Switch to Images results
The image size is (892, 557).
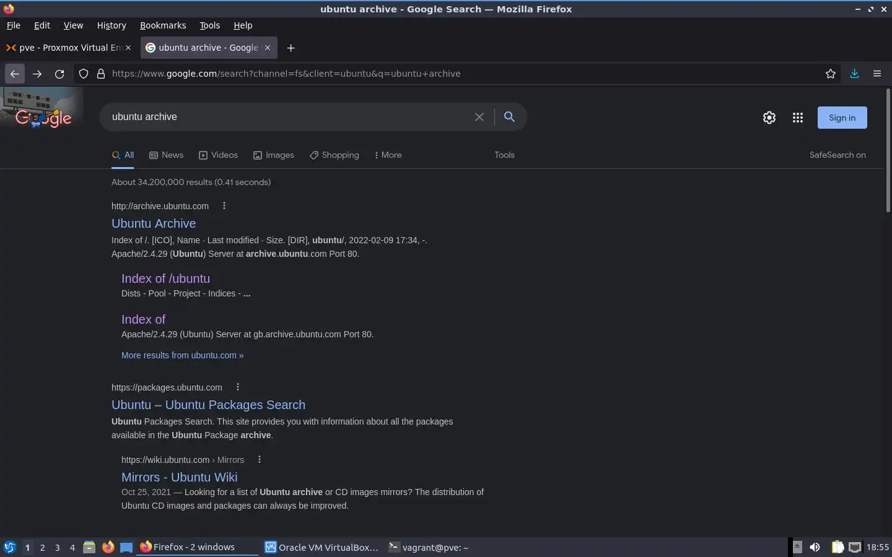pyautogui.click(x=273, y=155)
